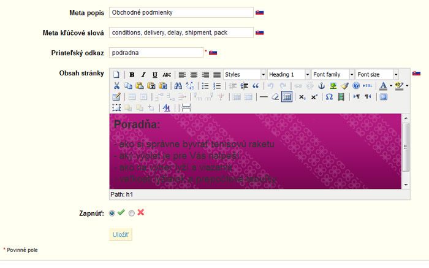Toggle italic formatting
Viewport: 429px width, 268px height.
point(143,74)
